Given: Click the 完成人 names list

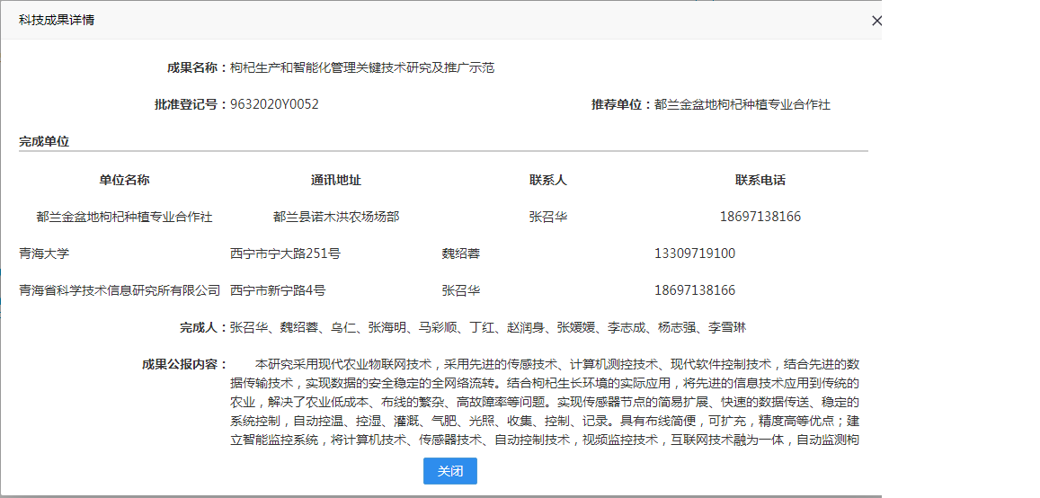Looking at the screenshot, I should pyautogui.click(x=488, y=327).
